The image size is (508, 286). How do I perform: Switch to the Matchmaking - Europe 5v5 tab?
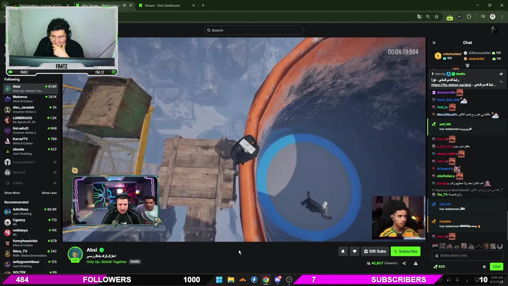click(x=40, y=6)
